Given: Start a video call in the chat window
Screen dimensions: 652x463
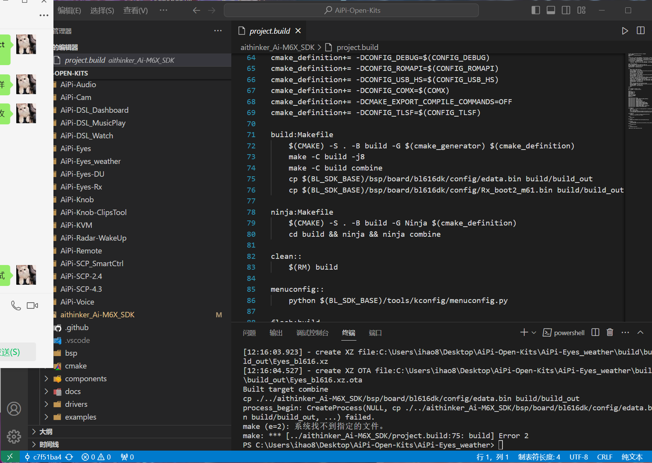Looking at the screenshot, I should click(33, 306).
